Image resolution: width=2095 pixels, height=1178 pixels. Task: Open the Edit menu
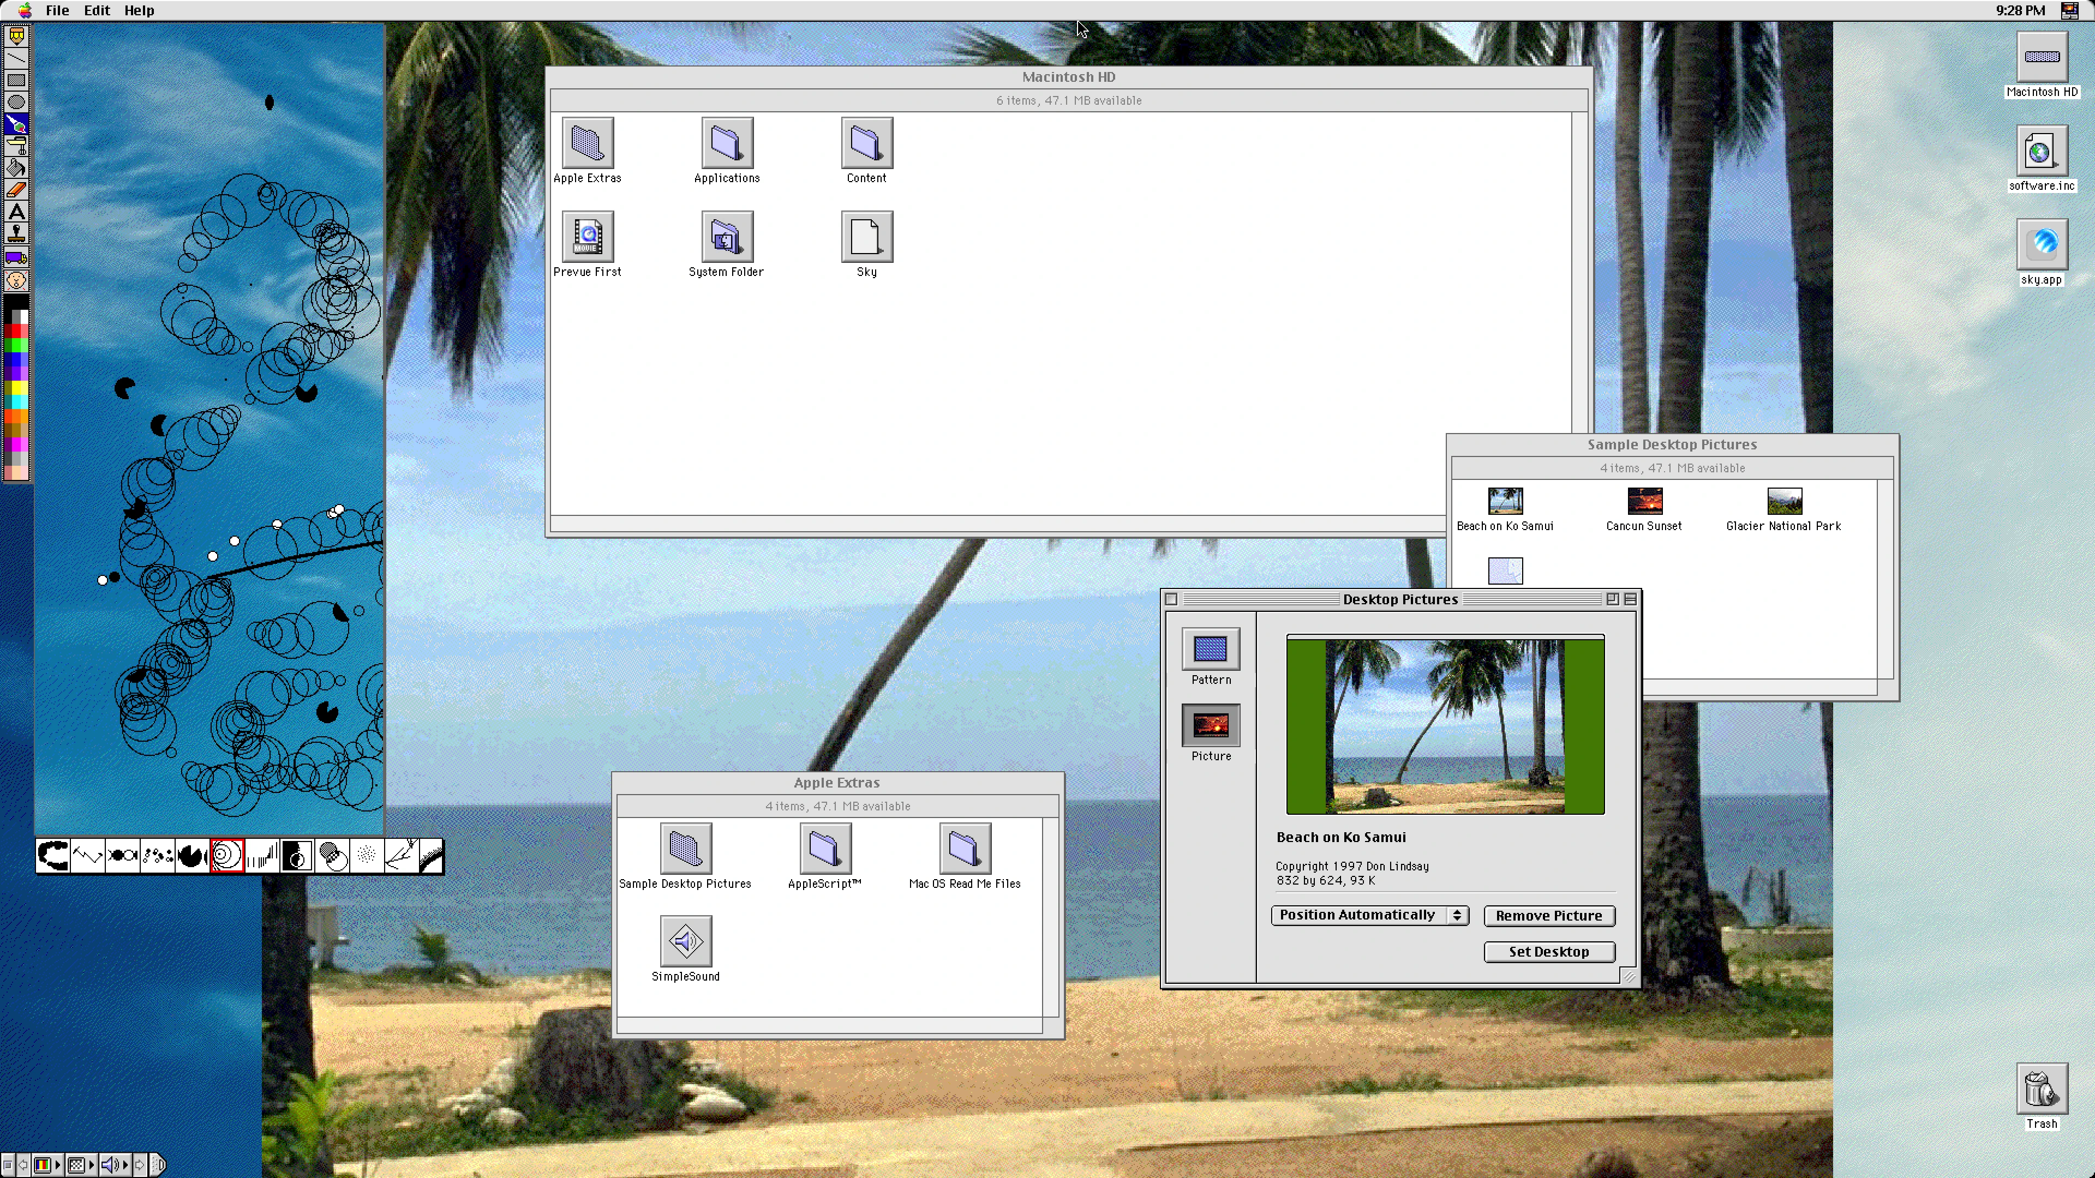[97, 10]
